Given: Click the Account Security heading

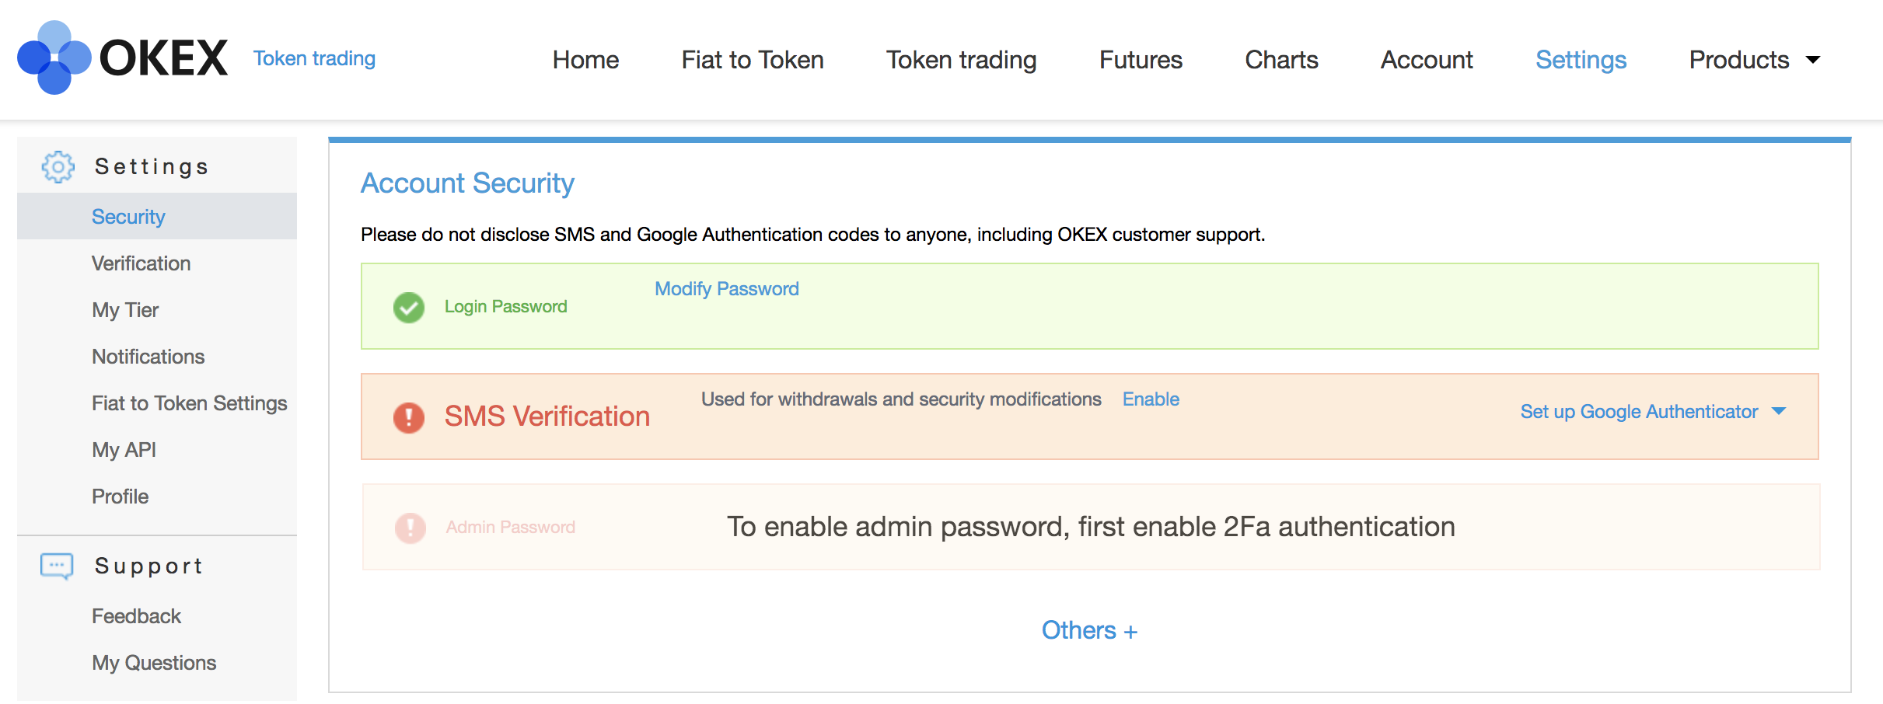Looking at the screenshot, I should (467, 183).
